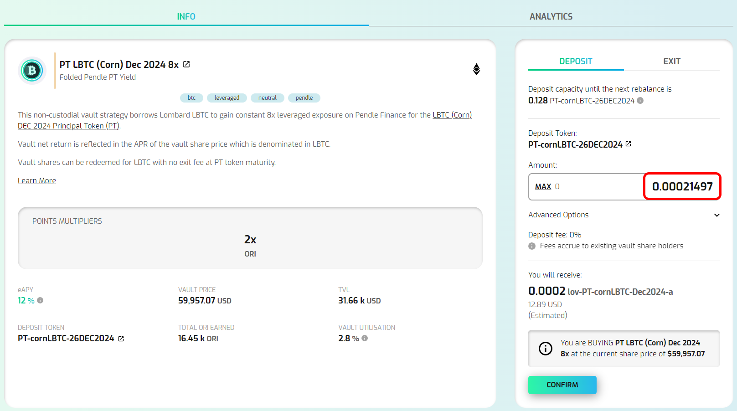Expand the Advanced Options section
737x411 pixels.
click(x=716, y=215)
